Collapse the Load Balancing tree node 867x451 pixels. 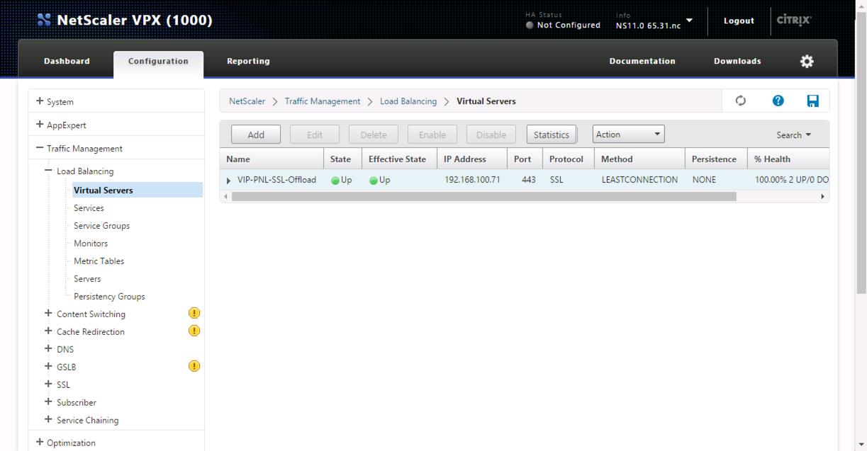pyautogui.click(x=48, y=171)
